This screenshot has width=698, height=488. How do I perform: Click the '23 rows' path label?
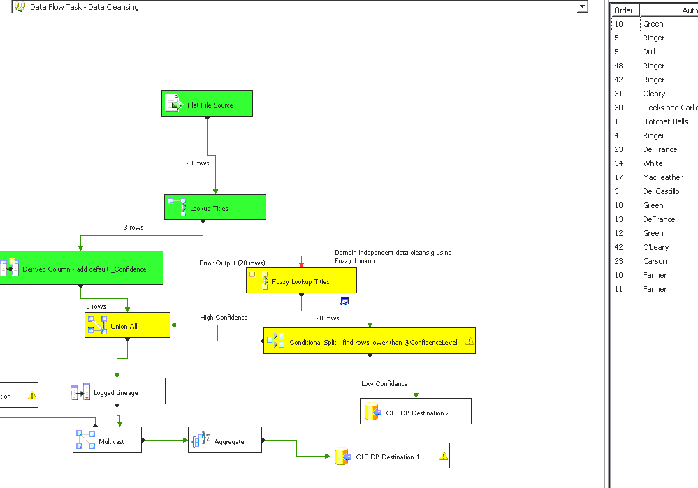(198, 163)
